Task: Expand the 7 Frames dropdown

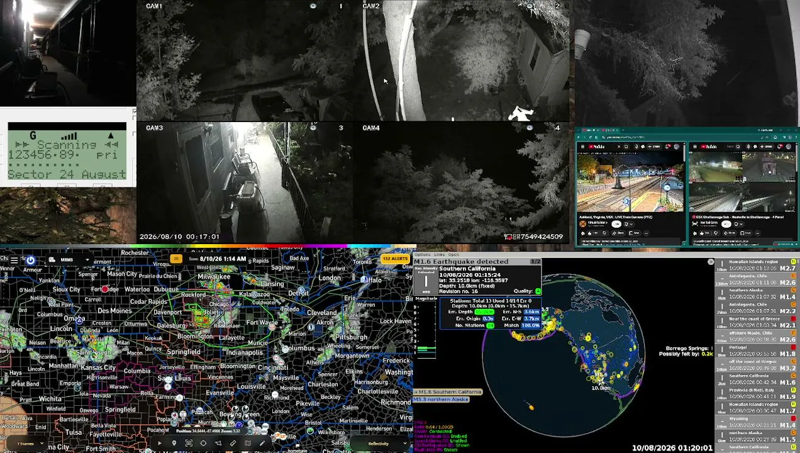Action: coord(26,444)
